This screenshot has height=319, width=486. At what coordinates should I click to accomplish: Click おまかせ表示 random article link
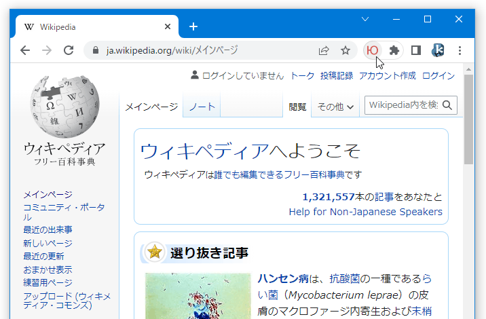(x=48, y=269)
